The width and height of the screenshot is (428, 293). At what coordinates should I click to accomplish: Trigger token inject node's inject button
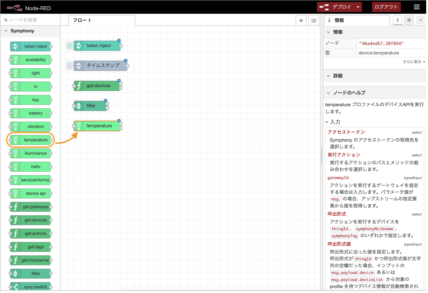pos(69,46)
